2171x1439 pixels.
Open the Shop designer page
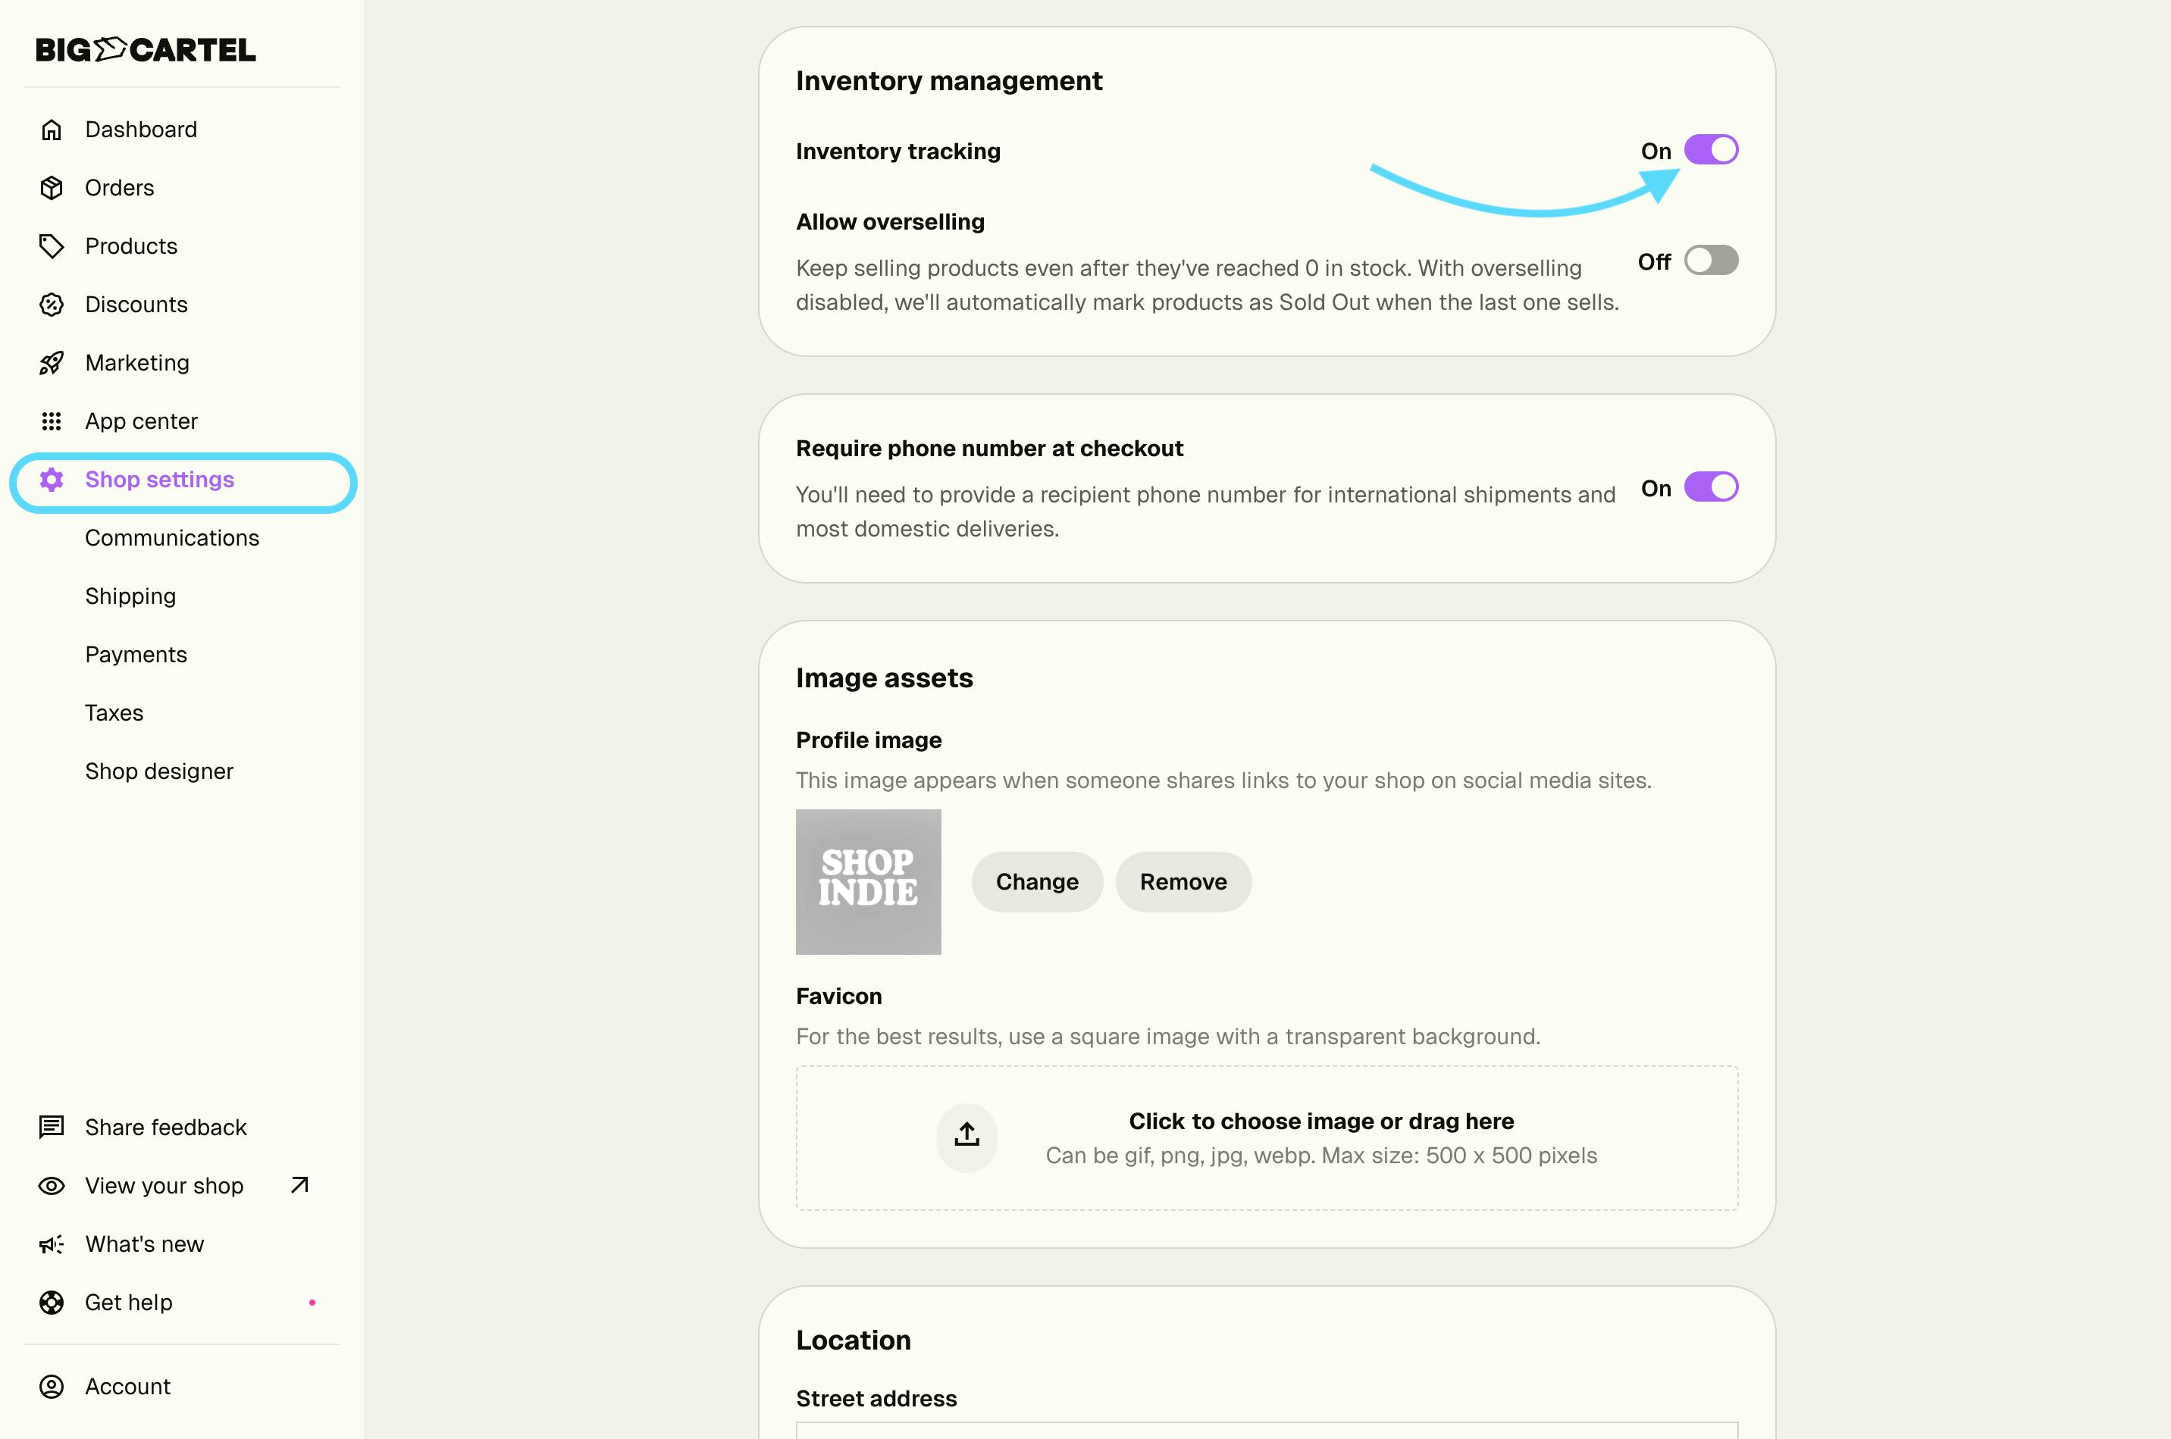click(x=159, y=771)
